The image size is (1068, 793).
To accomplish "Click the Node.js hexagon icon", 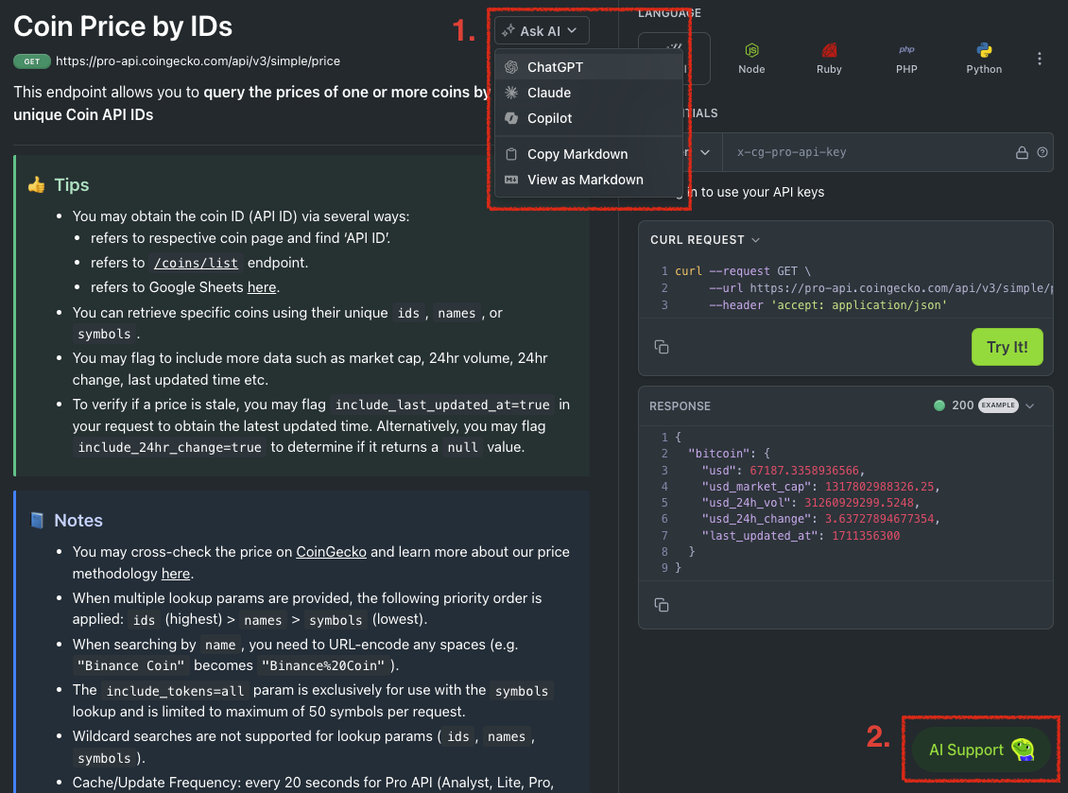I will click(751, 50).
